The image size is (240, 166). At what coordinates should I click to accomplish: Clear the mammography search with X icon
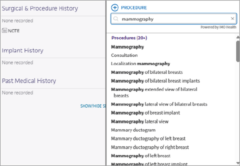[x=232, y=19]
